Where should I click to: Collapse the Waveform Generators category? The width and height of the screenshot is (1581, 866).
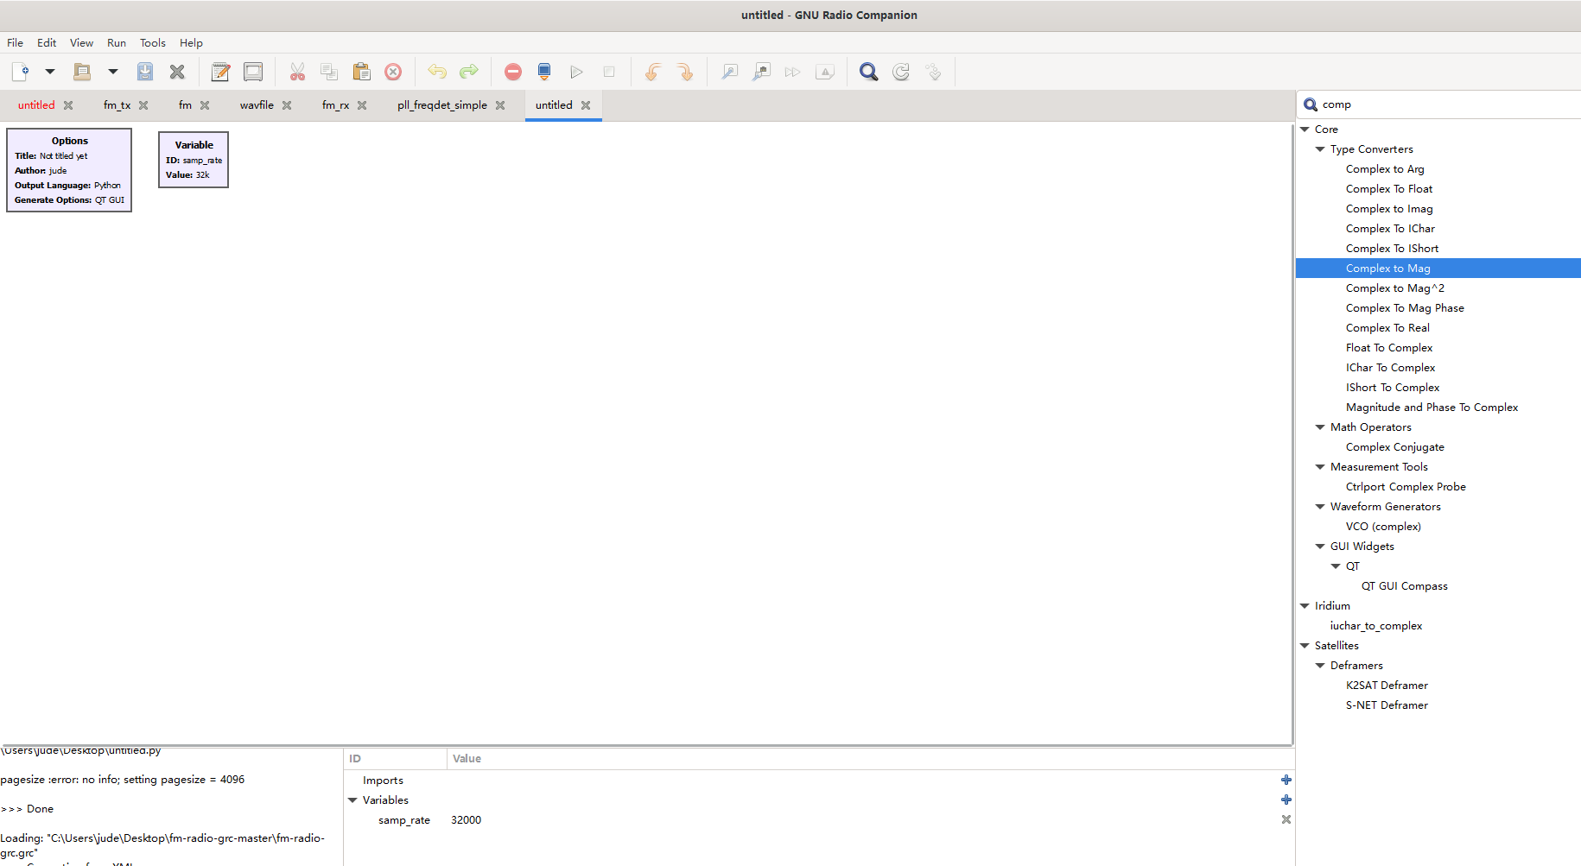pyautogui.click(x=1320, y=507)
